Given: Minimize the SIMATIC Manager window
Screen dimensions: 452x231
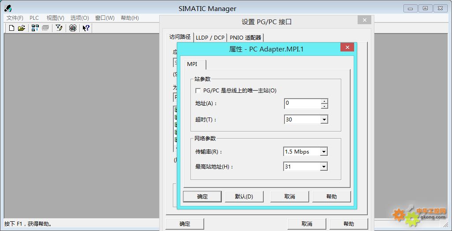Looking at the screenshot, I should (410, 9).
